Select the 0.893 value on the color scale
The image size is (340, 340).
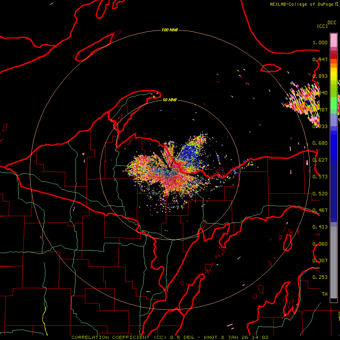coord(320,76)
